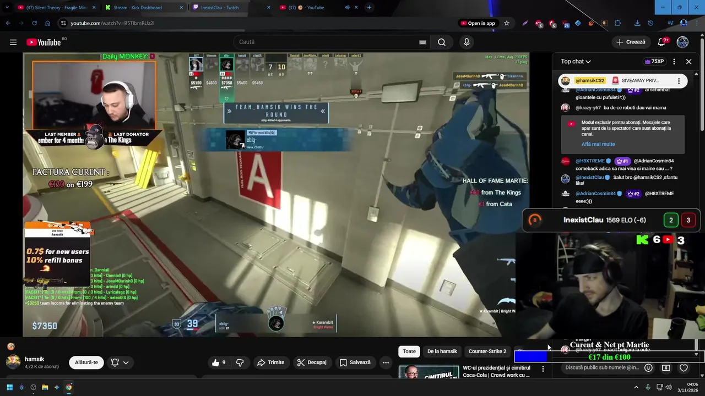The width and height of the screenshot is (705, 396).
Task: Open the tab search dropdown arrow
Action: [7, 8]
